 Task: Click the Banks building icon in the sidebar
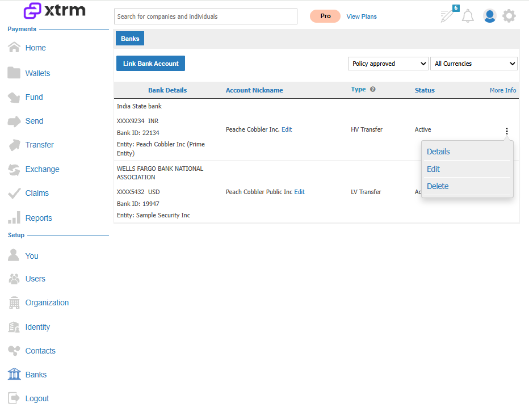pyautogui.click(x=14, y=374)
